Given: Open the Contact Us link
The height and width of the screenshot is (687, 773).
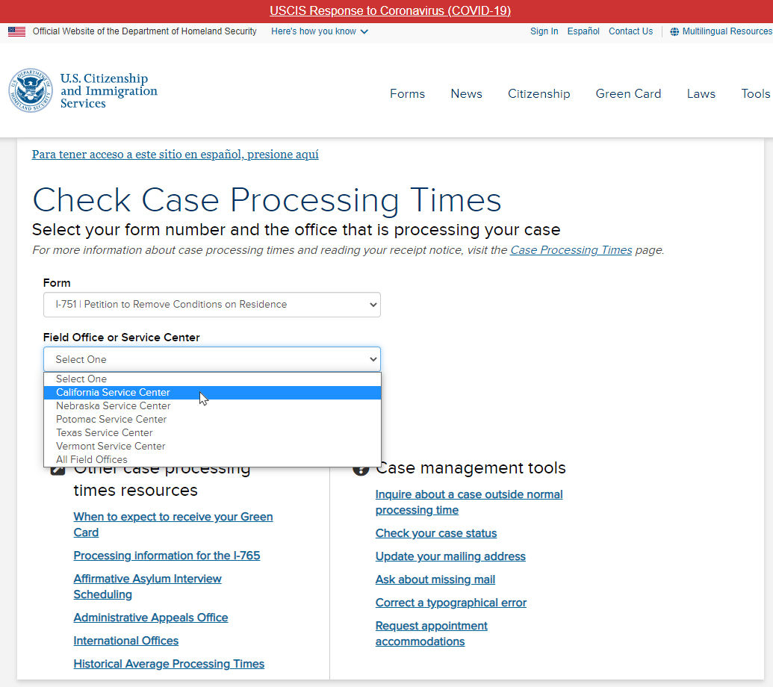Looking at the screenshot, I should tap(630, 31).
